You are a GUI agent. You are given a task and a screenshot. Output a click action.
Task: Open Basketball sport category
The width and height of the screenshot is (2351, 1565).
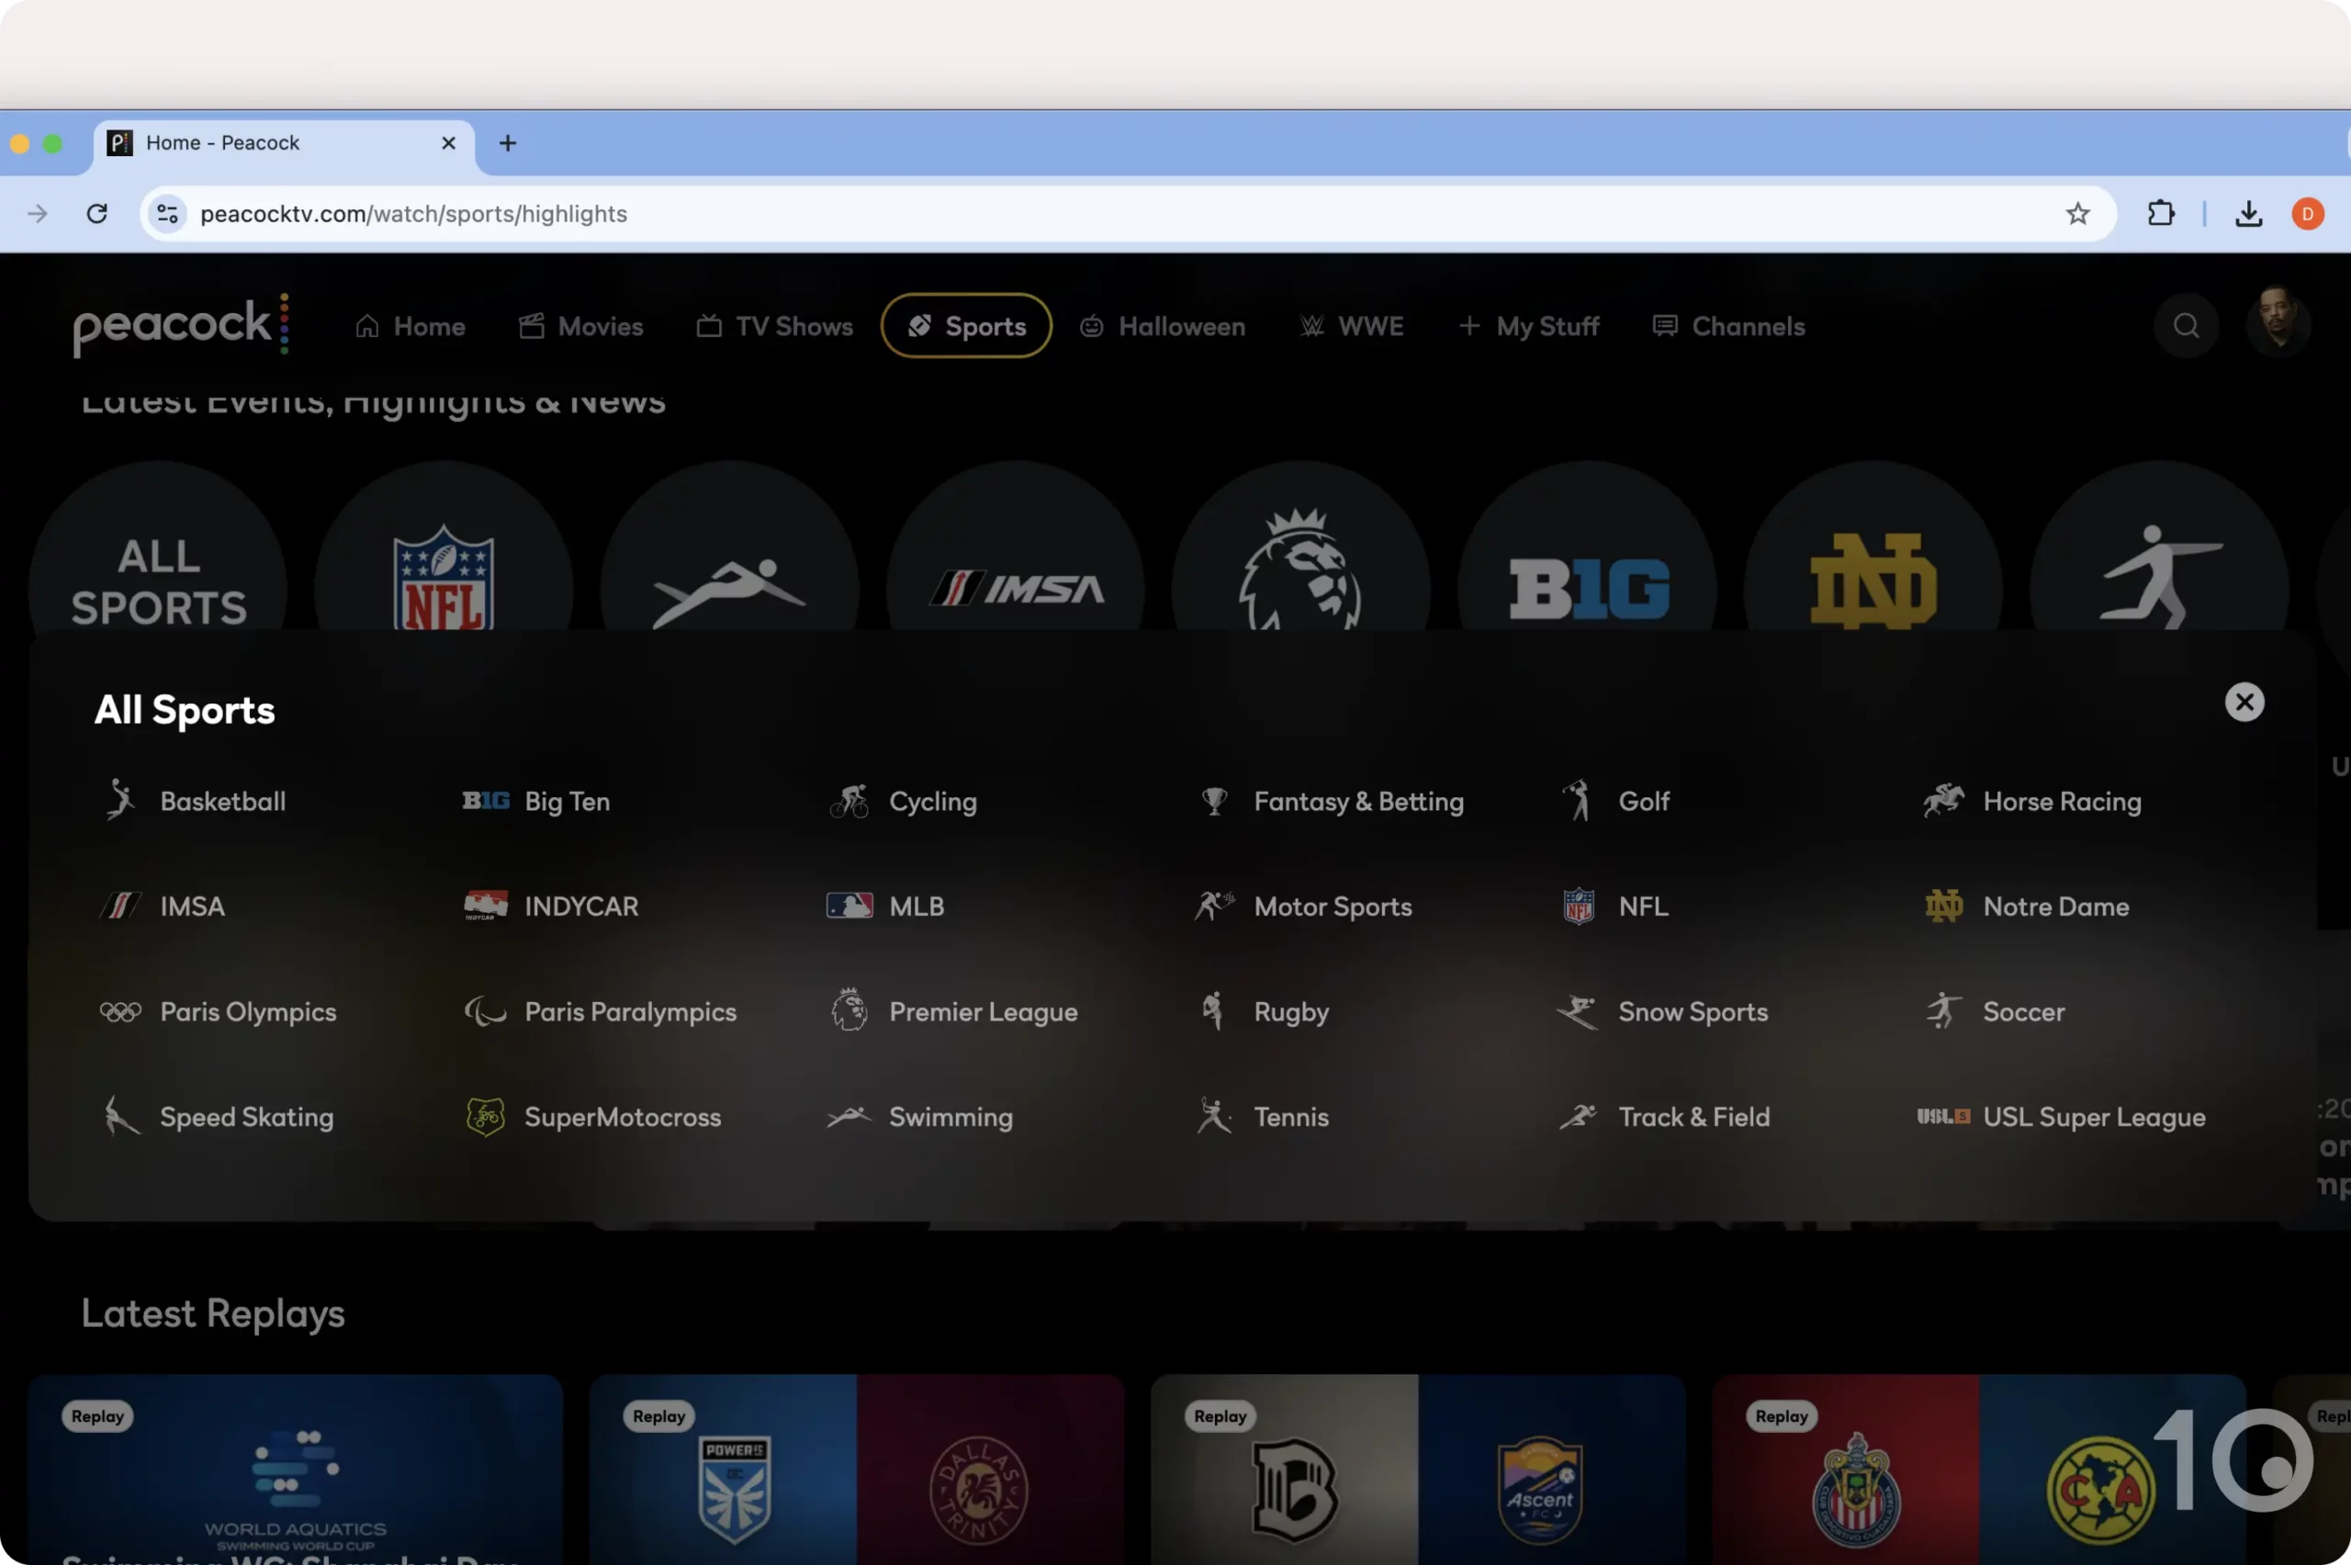(x=195, y=801)
